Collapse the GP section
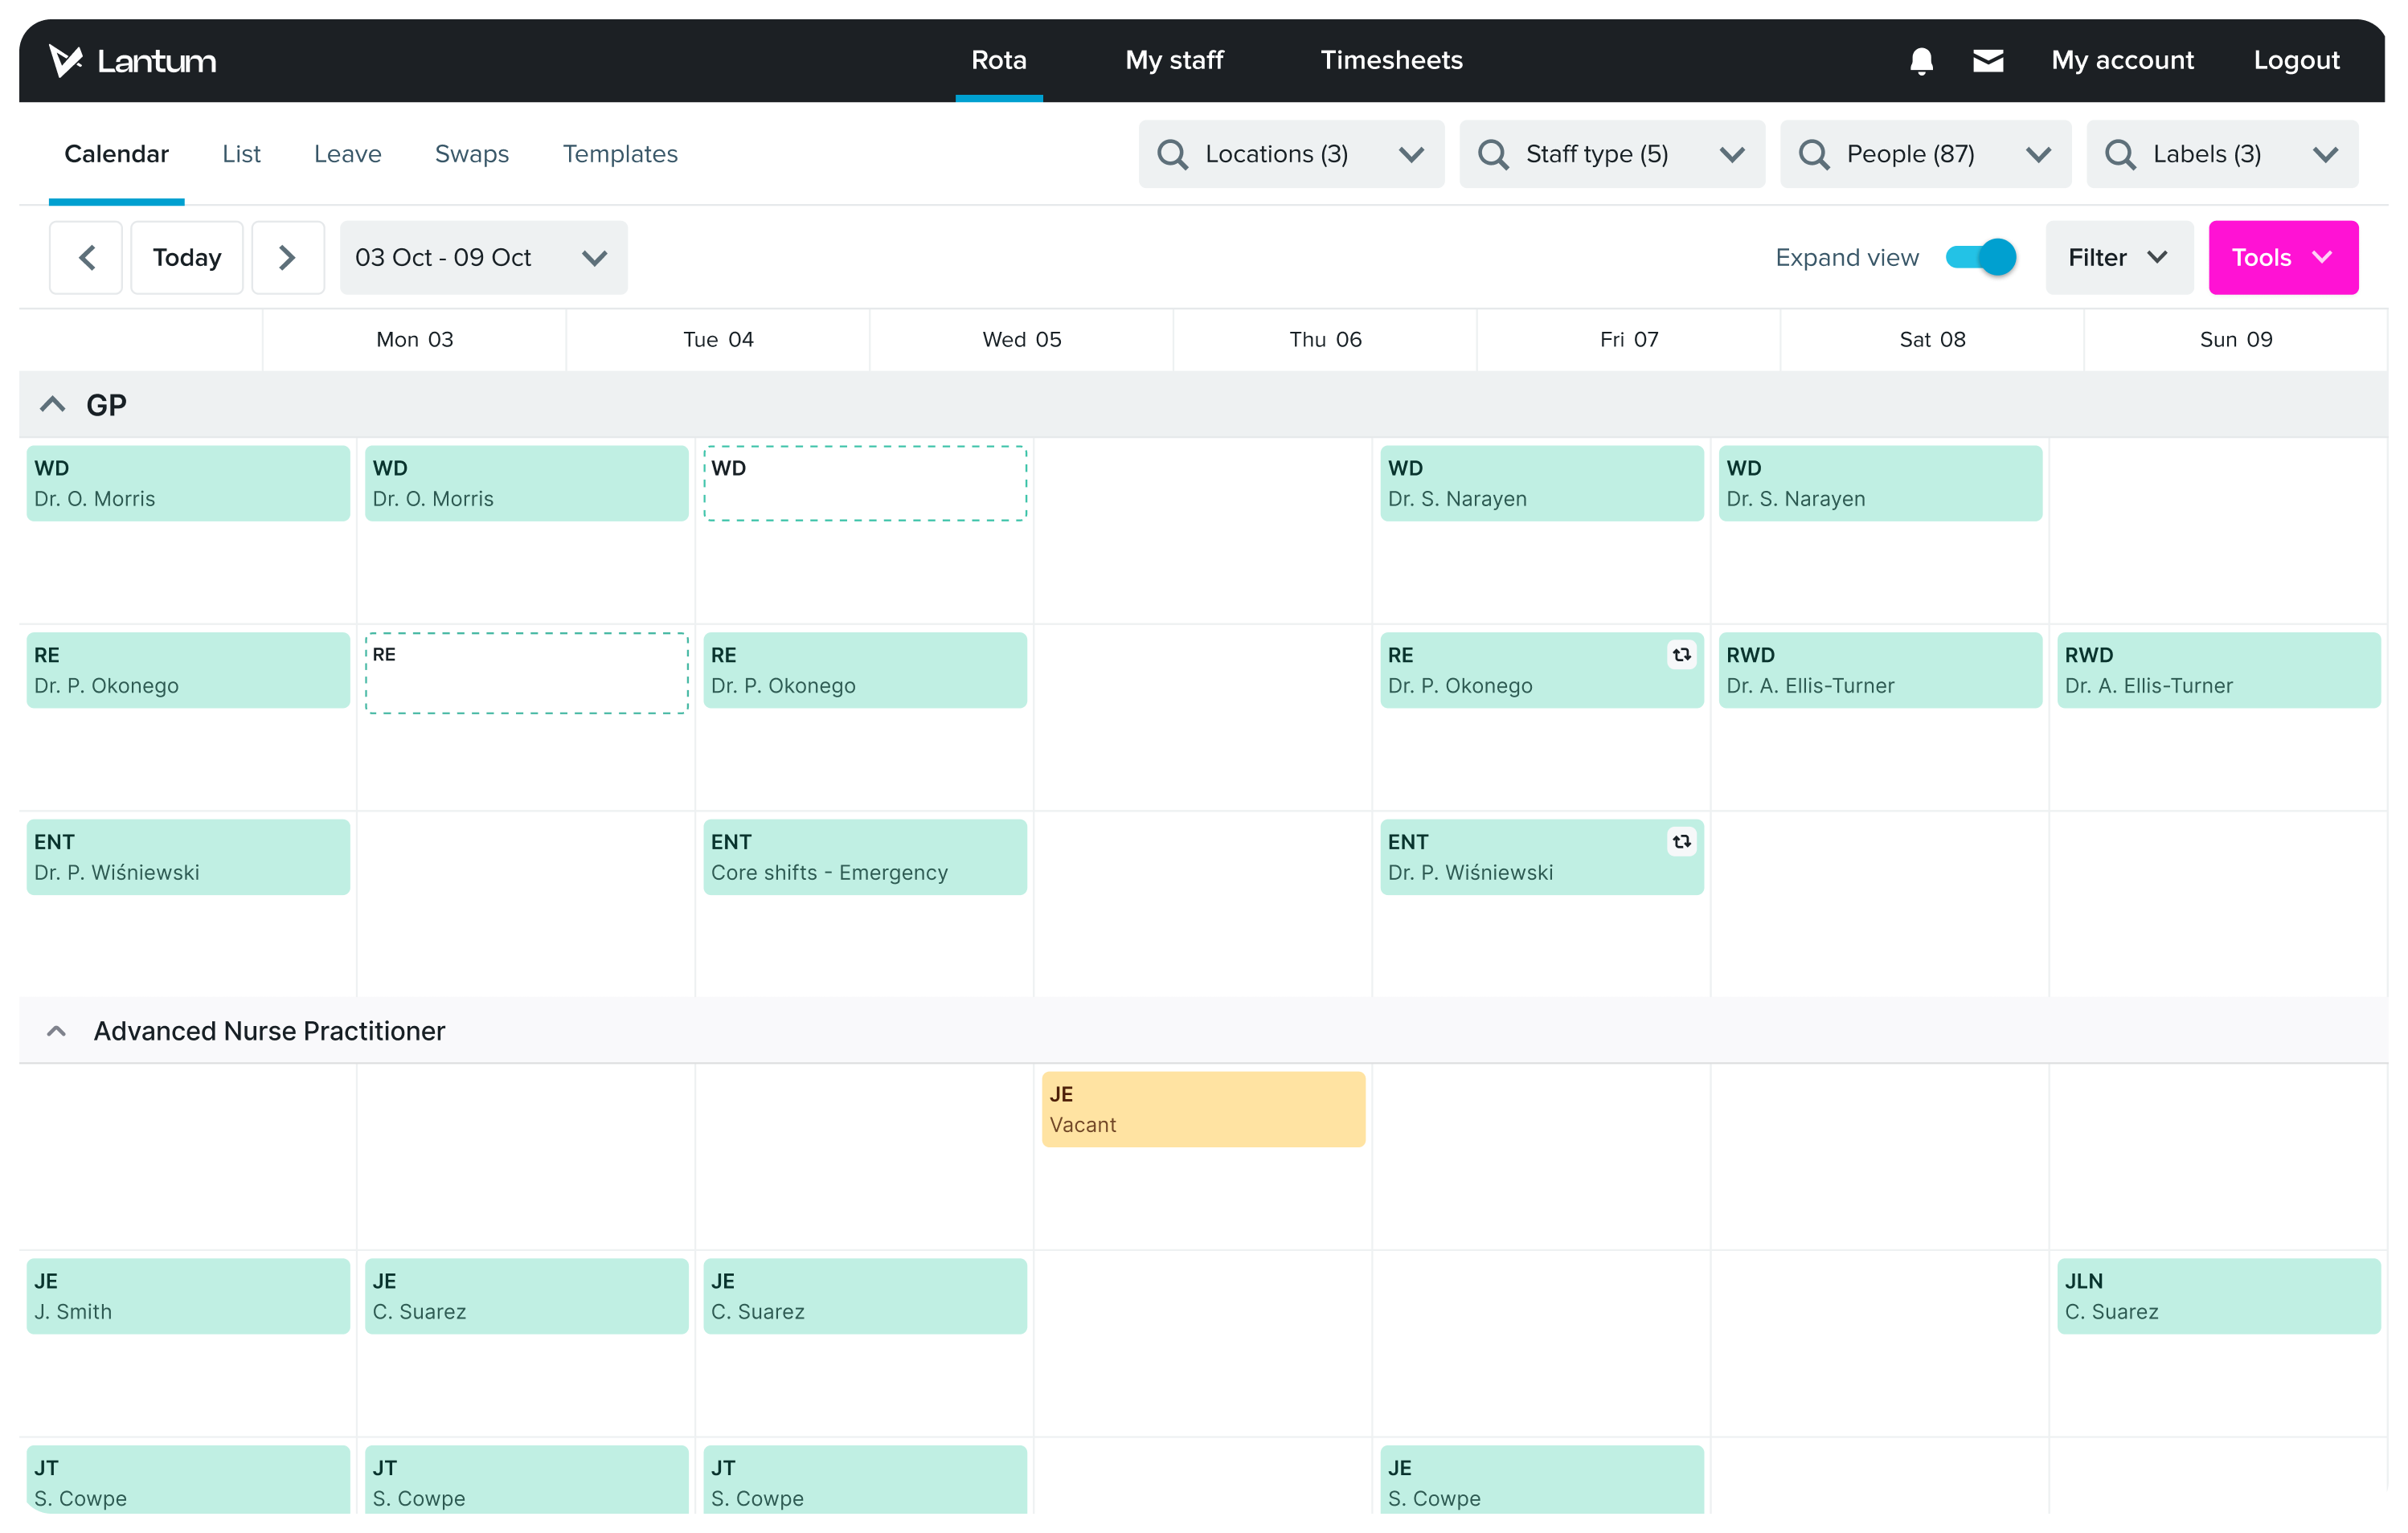2408x1533 pixels. 53,405
